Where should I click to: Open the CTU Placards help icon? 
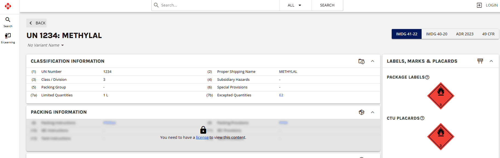[x=422, y=118]
